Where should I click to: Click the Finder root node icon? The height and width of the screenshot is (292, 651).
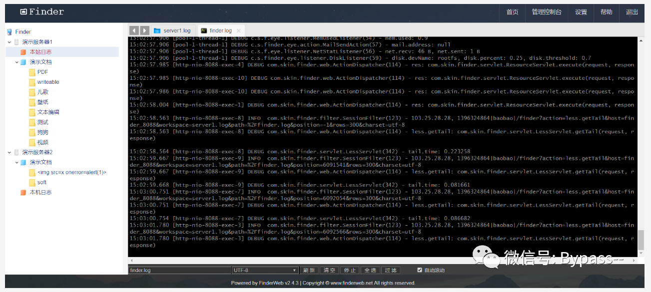pos(9,32)
